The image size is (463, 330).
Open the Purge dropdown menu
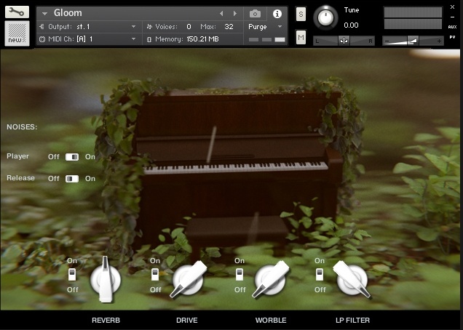(x=266, y=26)
